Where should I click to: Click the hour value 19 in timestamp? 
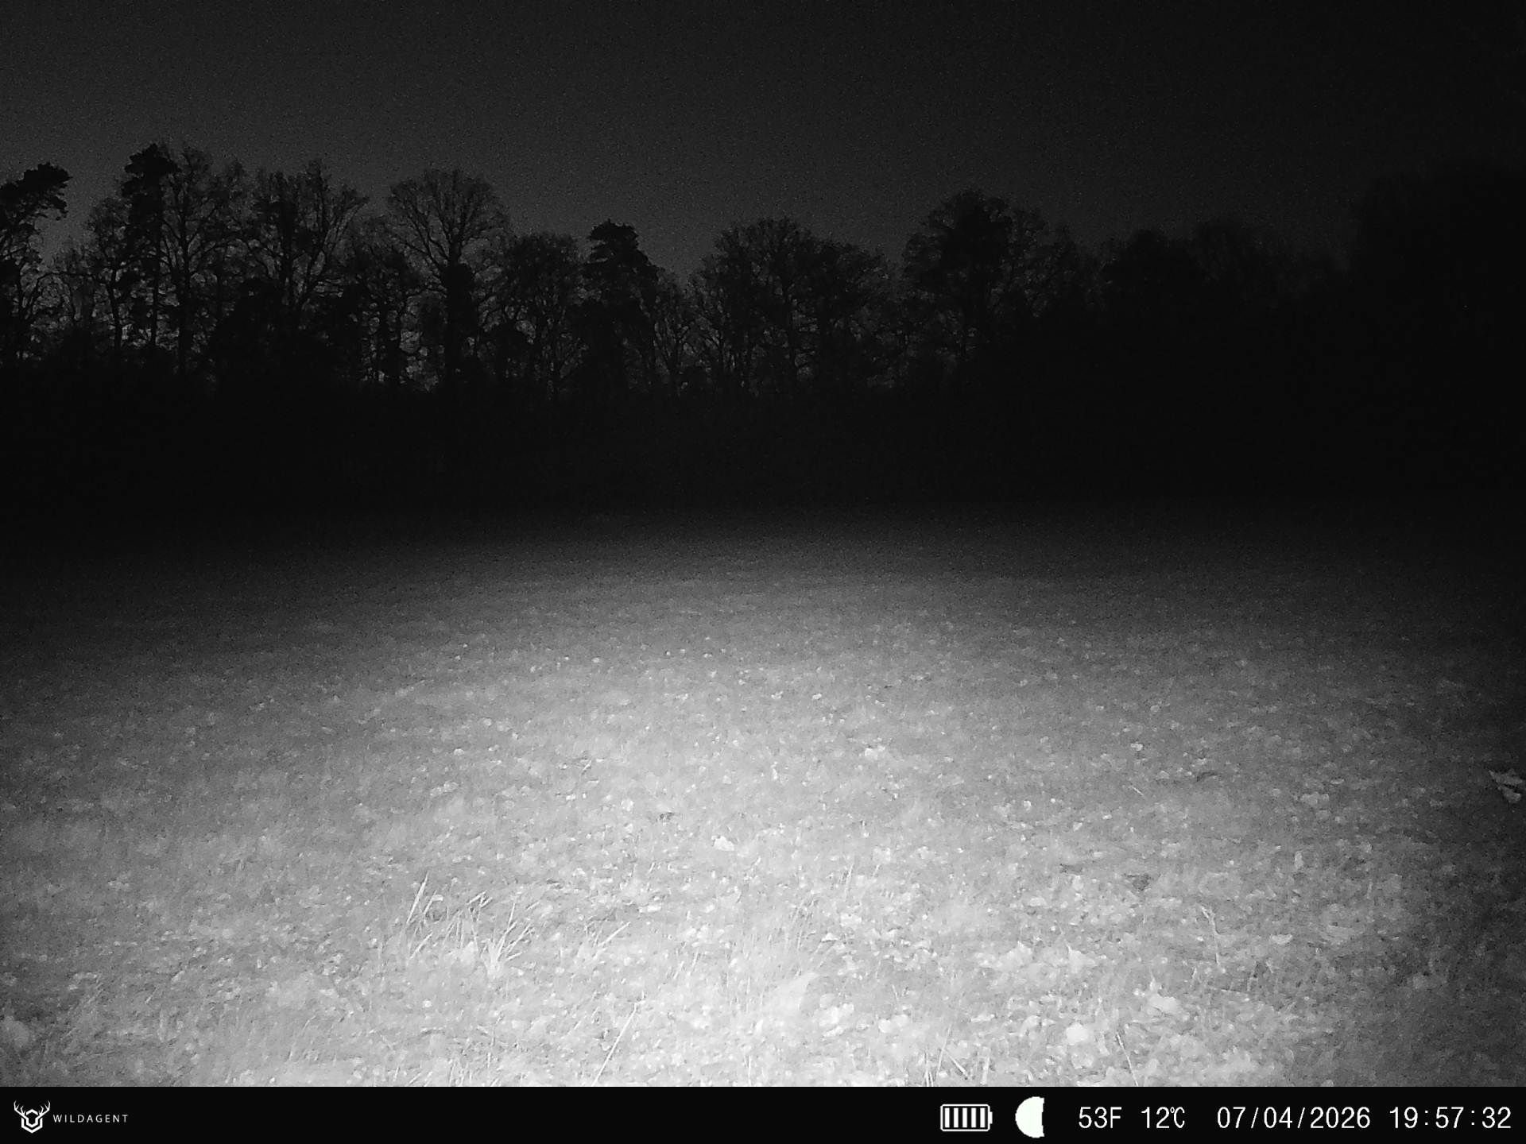pyautogui.click(x=1404, y=1119)
